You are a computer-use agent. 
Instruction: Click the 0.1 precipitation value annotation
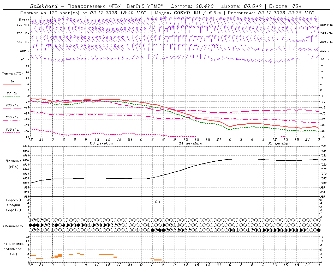point(158,202)
